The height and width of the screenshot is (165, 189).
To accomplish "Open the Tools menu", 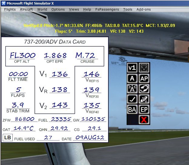I will tap(128, 9).
